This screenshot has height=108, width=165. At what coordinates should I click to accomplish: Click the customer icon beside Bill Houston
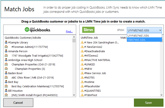point(6,90)
